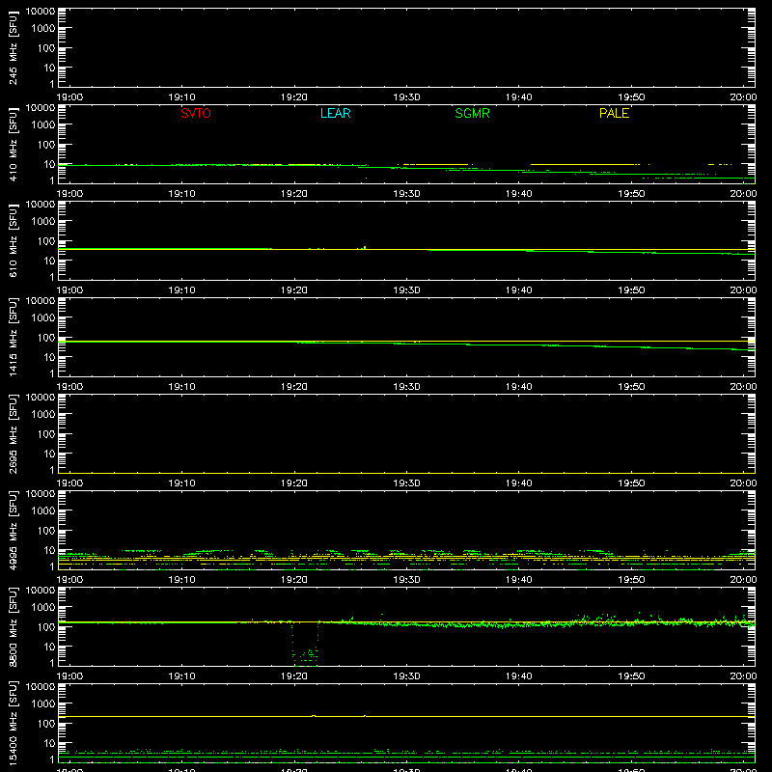Click the 1000 y-tick of the 410 MHz panel
The image size is (772, 772).
(x=42, y=125)
